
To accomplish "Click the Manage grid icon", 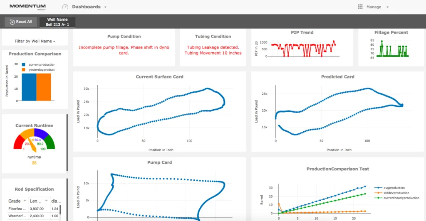I will 360,7.
